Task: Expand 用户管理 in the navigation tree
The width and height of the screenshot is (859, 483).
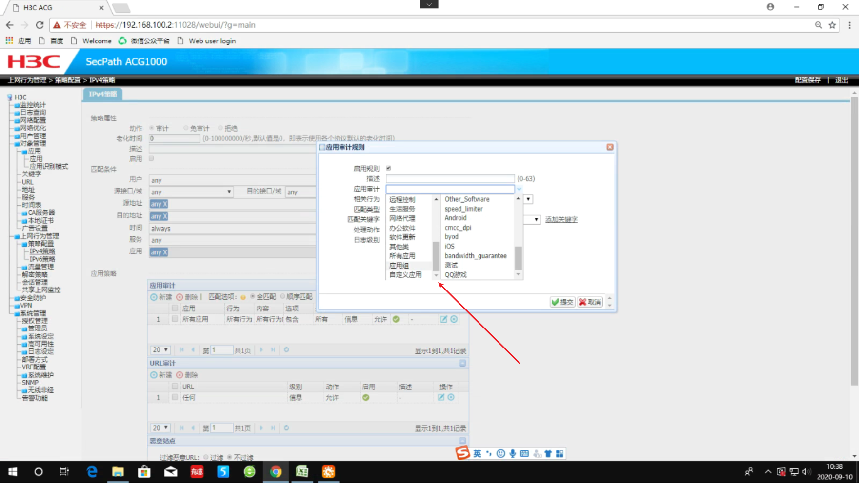Action: point(33,135)
